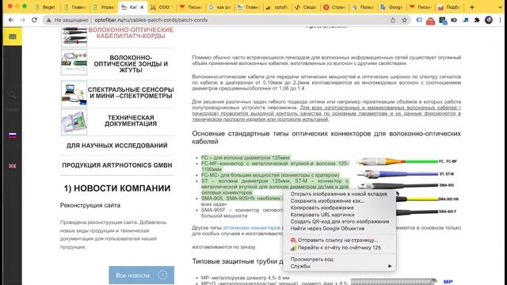Image resolution: width=507 pixels, height=285 pixels.
Task: Expand the 'Службы' submenu
Action: (339, 266)
